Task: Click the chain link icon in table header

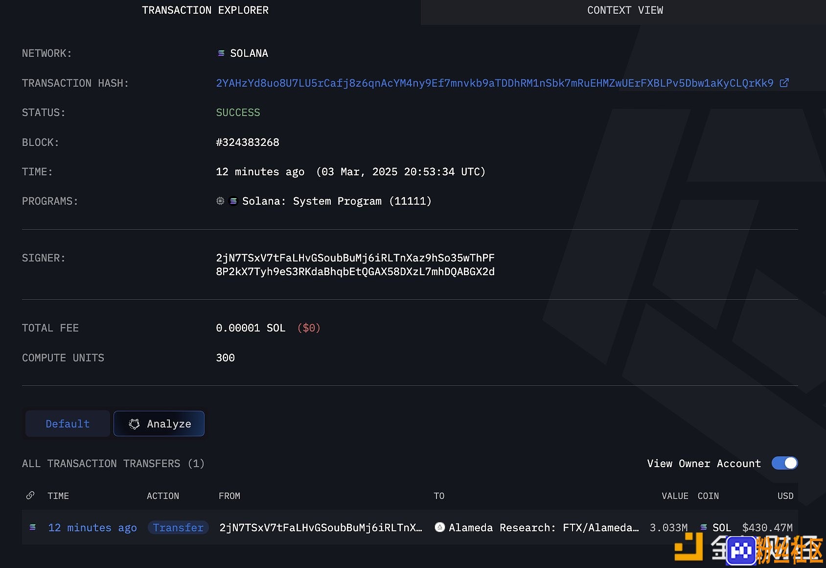Action: (30, 496)
